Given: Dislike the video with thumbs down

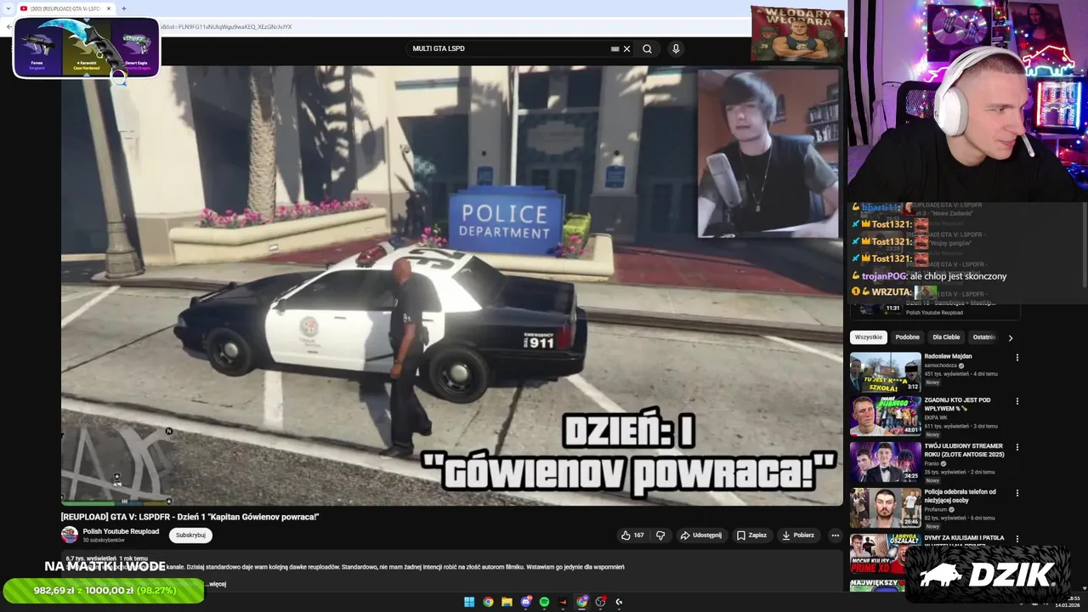Looking at the screenshot, I should (x=660, y=535).
